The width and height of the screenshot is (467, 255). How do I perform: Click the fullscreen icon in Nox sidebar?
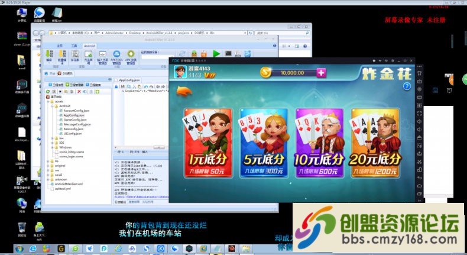tap(419, 114)
